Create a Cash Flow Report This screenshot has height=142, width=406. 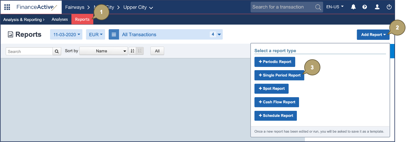tap(277, 102)
